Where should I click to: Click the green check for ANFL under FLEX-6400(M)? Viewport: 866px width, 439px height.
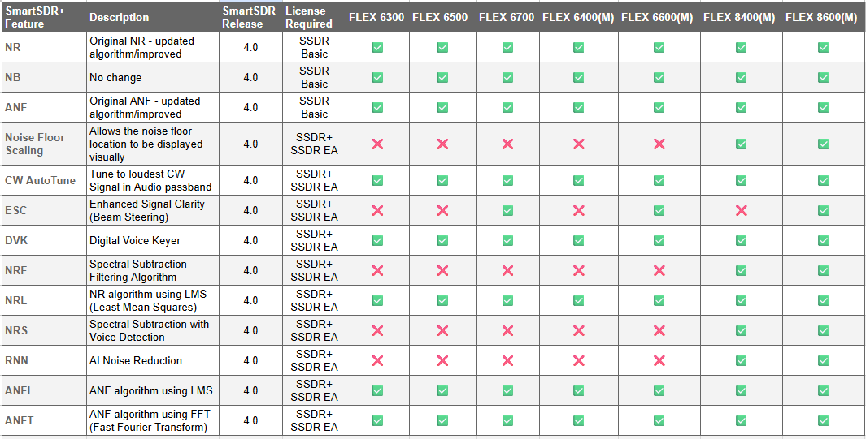578,390
